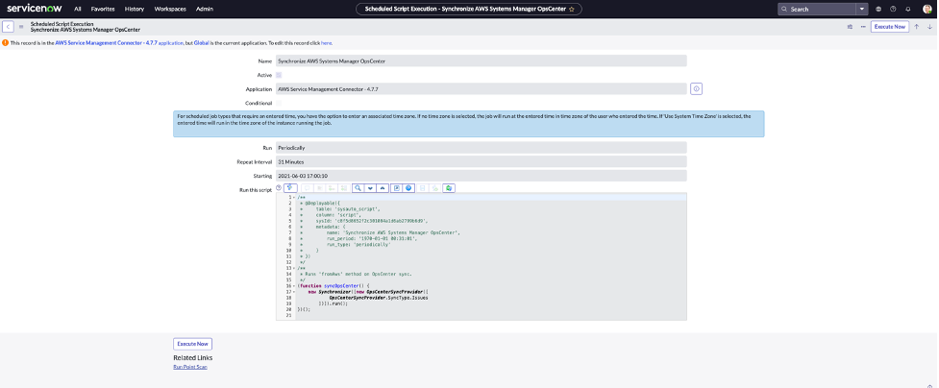Image resolution: width=939 pixels, height=388 pixels.
Task: Go to previous record with up arrow
Action: point(916,27)
